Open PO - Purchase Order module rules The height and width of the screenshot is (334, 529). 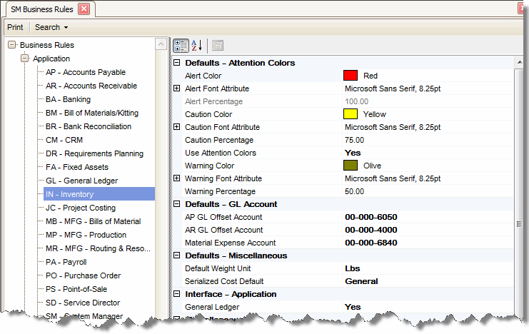pyautogui.click(x=83, y=275)
